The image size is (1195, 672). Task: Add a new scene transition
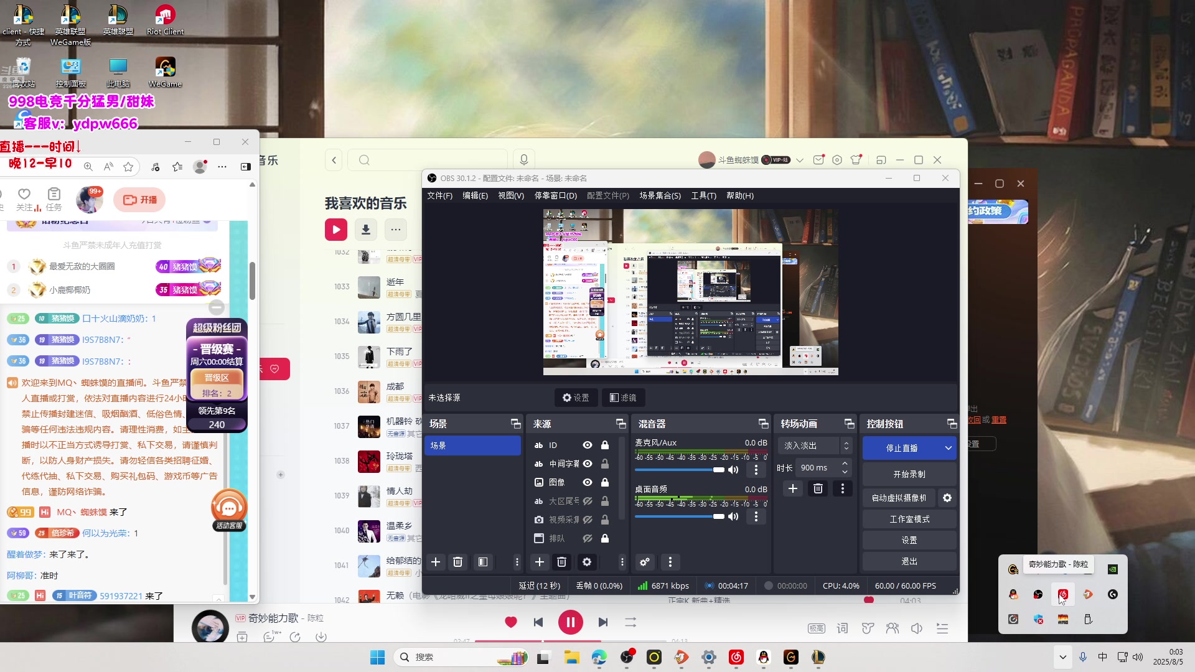coord(793,489)
